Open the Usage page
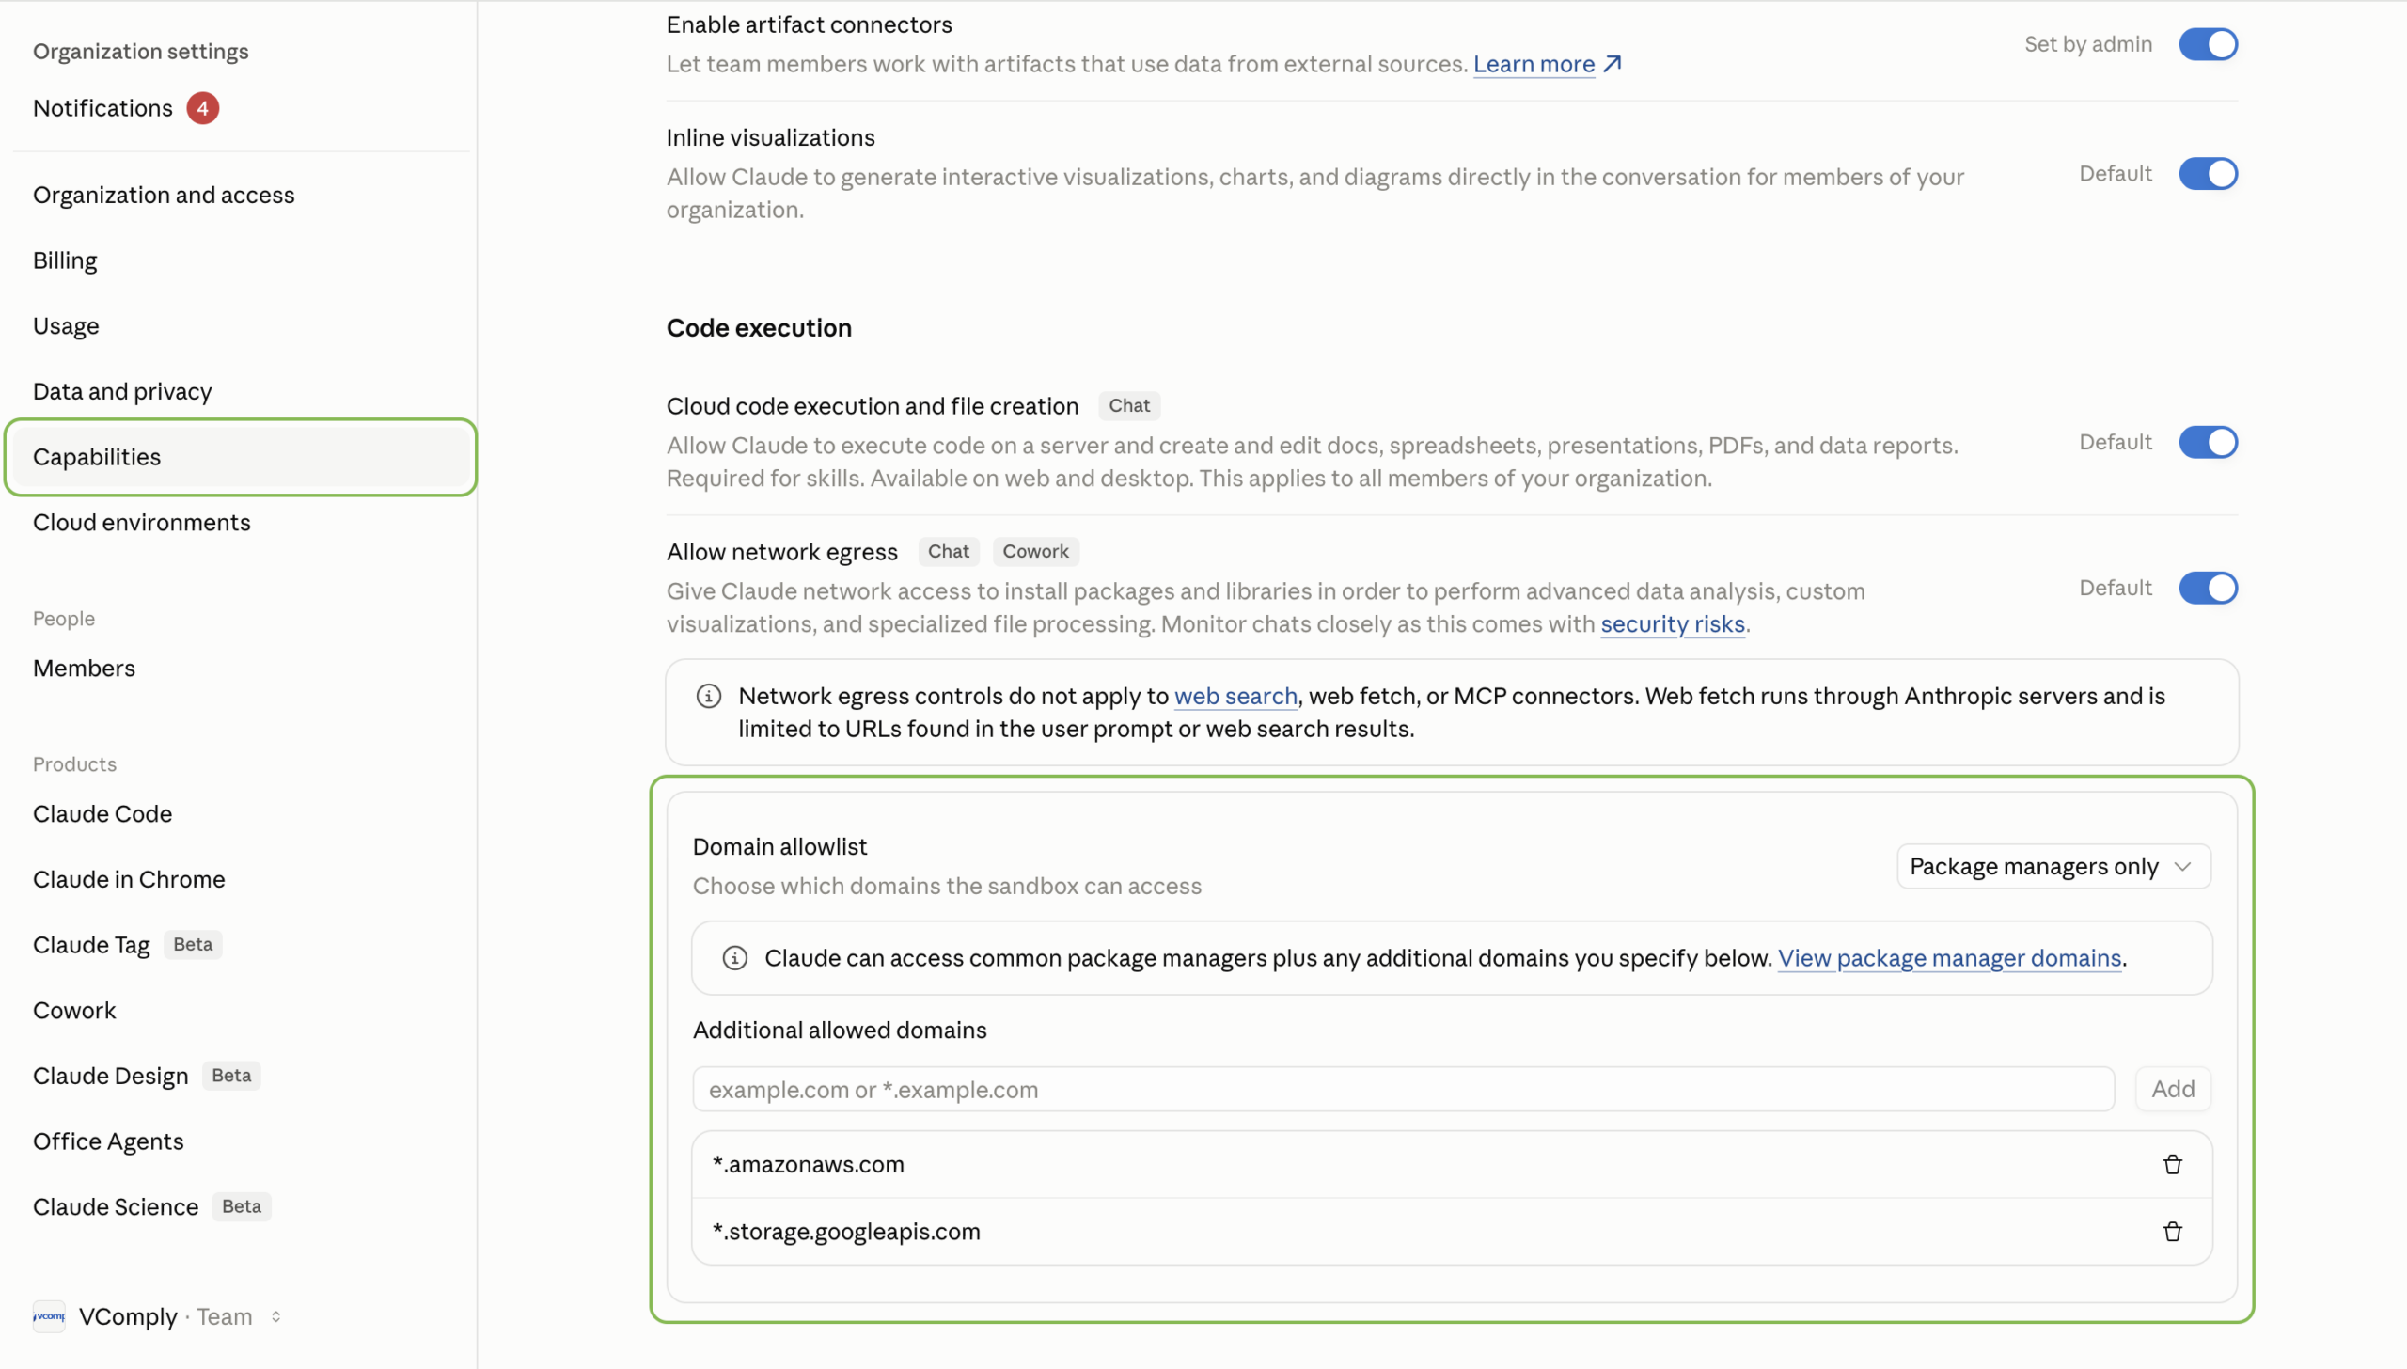 point(241,326)
